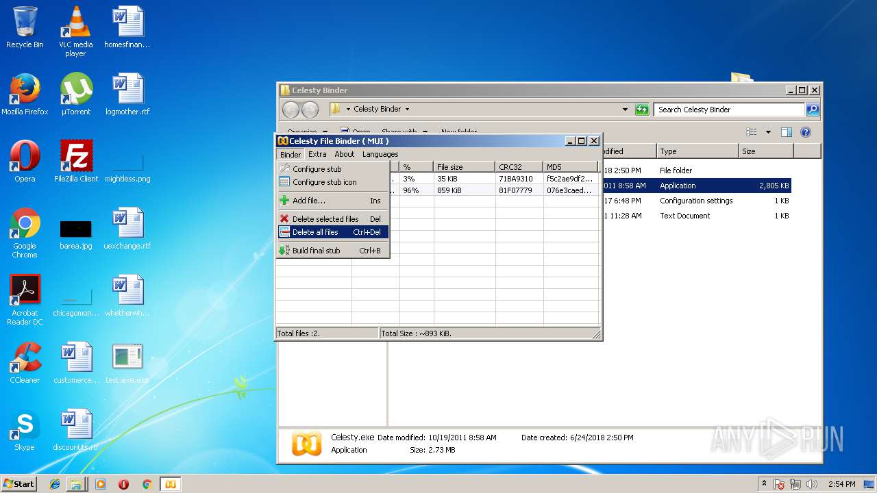Open the Binder menu
Screen dimensions: 877x493
pyautogui.click(x=291, y=155)
